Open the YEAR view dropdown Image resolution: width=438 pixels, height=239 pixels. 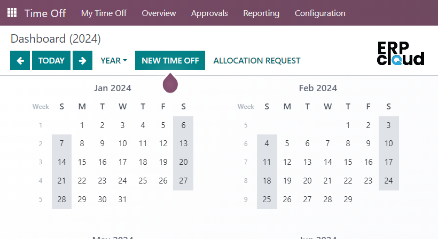pos(114,60)
